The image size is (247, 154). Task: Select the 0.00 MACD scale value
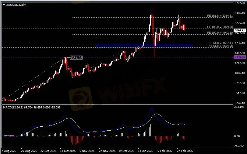[x=237, y=136]
